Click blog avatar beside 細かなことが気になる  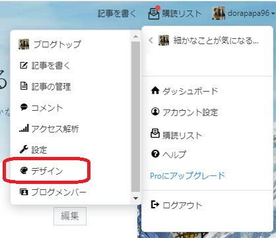(x=164, y=40)
